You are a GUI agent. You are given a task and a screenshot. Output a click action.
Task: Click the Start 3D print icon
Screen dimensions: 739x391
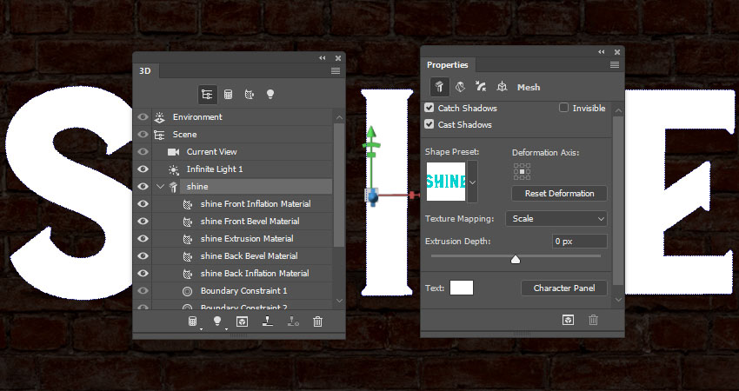coord(293,321)
